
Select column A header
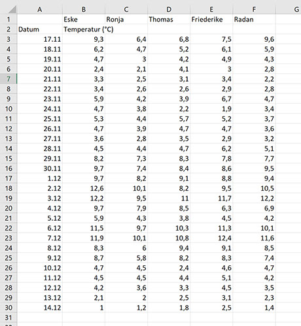pos(40,9)
